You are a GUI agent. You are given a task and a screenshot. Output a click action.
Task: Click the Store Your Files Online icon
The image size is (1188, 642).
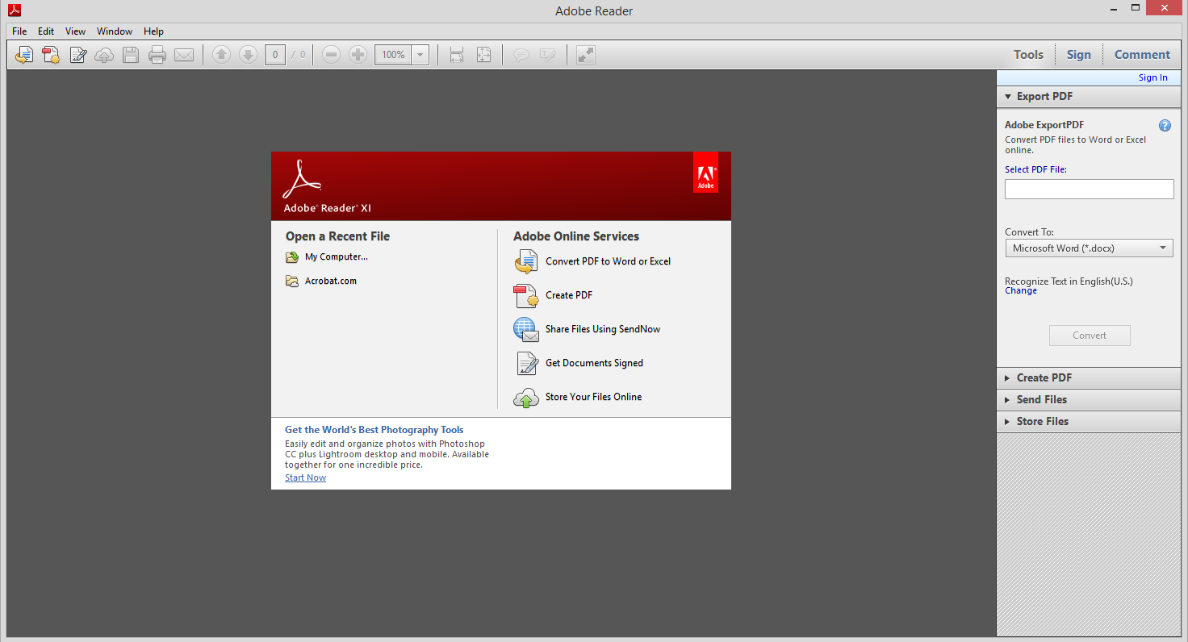pyautogui.click(x=525, y=397)
